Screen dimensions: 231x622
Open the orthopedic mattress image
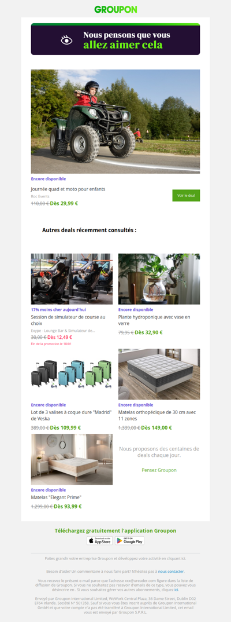(x=159, y=374)
